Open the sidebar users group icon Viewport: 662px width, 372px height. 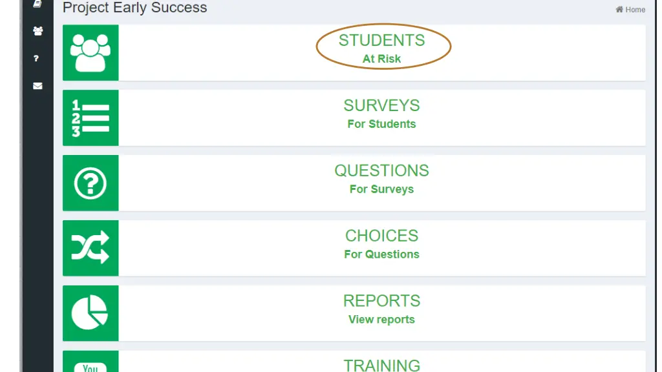[38, 31]
